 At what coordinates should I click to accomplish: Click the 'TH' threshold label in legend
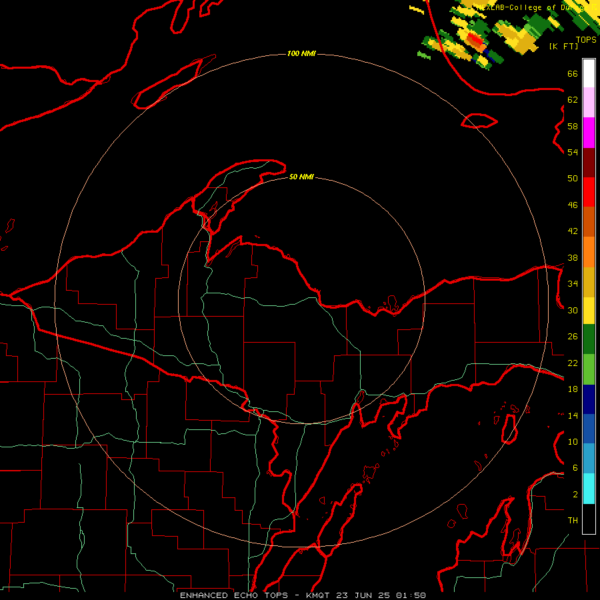[x=573, y=521]
